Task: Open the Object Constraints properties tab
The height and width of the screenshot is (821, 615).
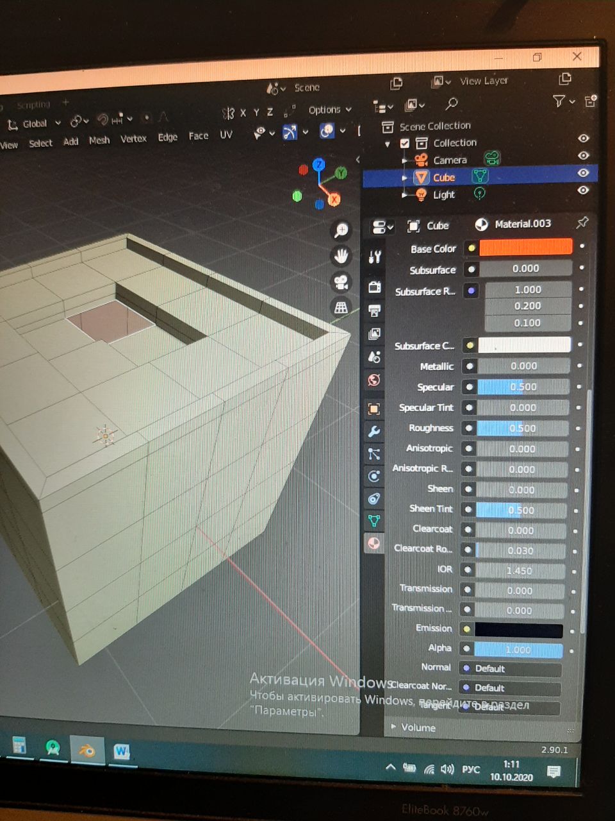Action: tap(374, 498)
